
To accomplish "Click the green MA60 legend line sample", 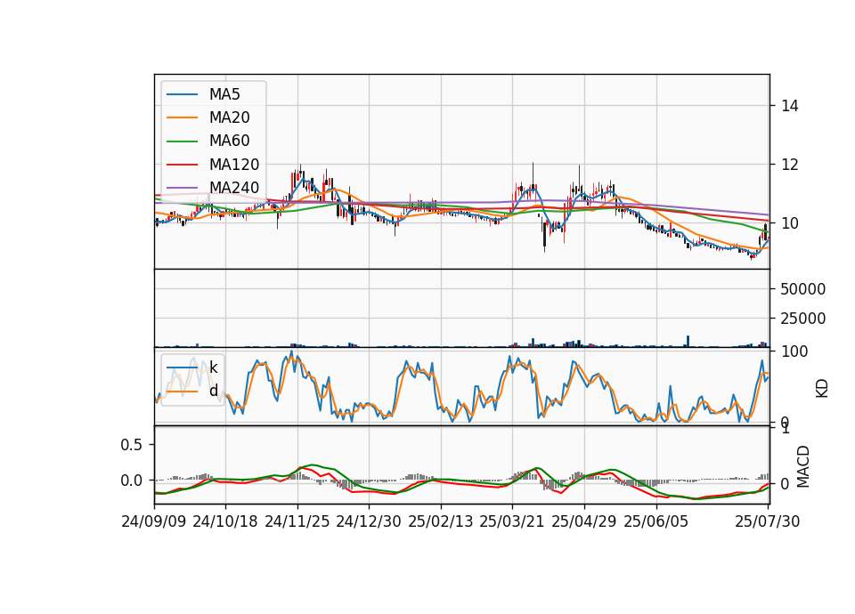I will (182, 141).
